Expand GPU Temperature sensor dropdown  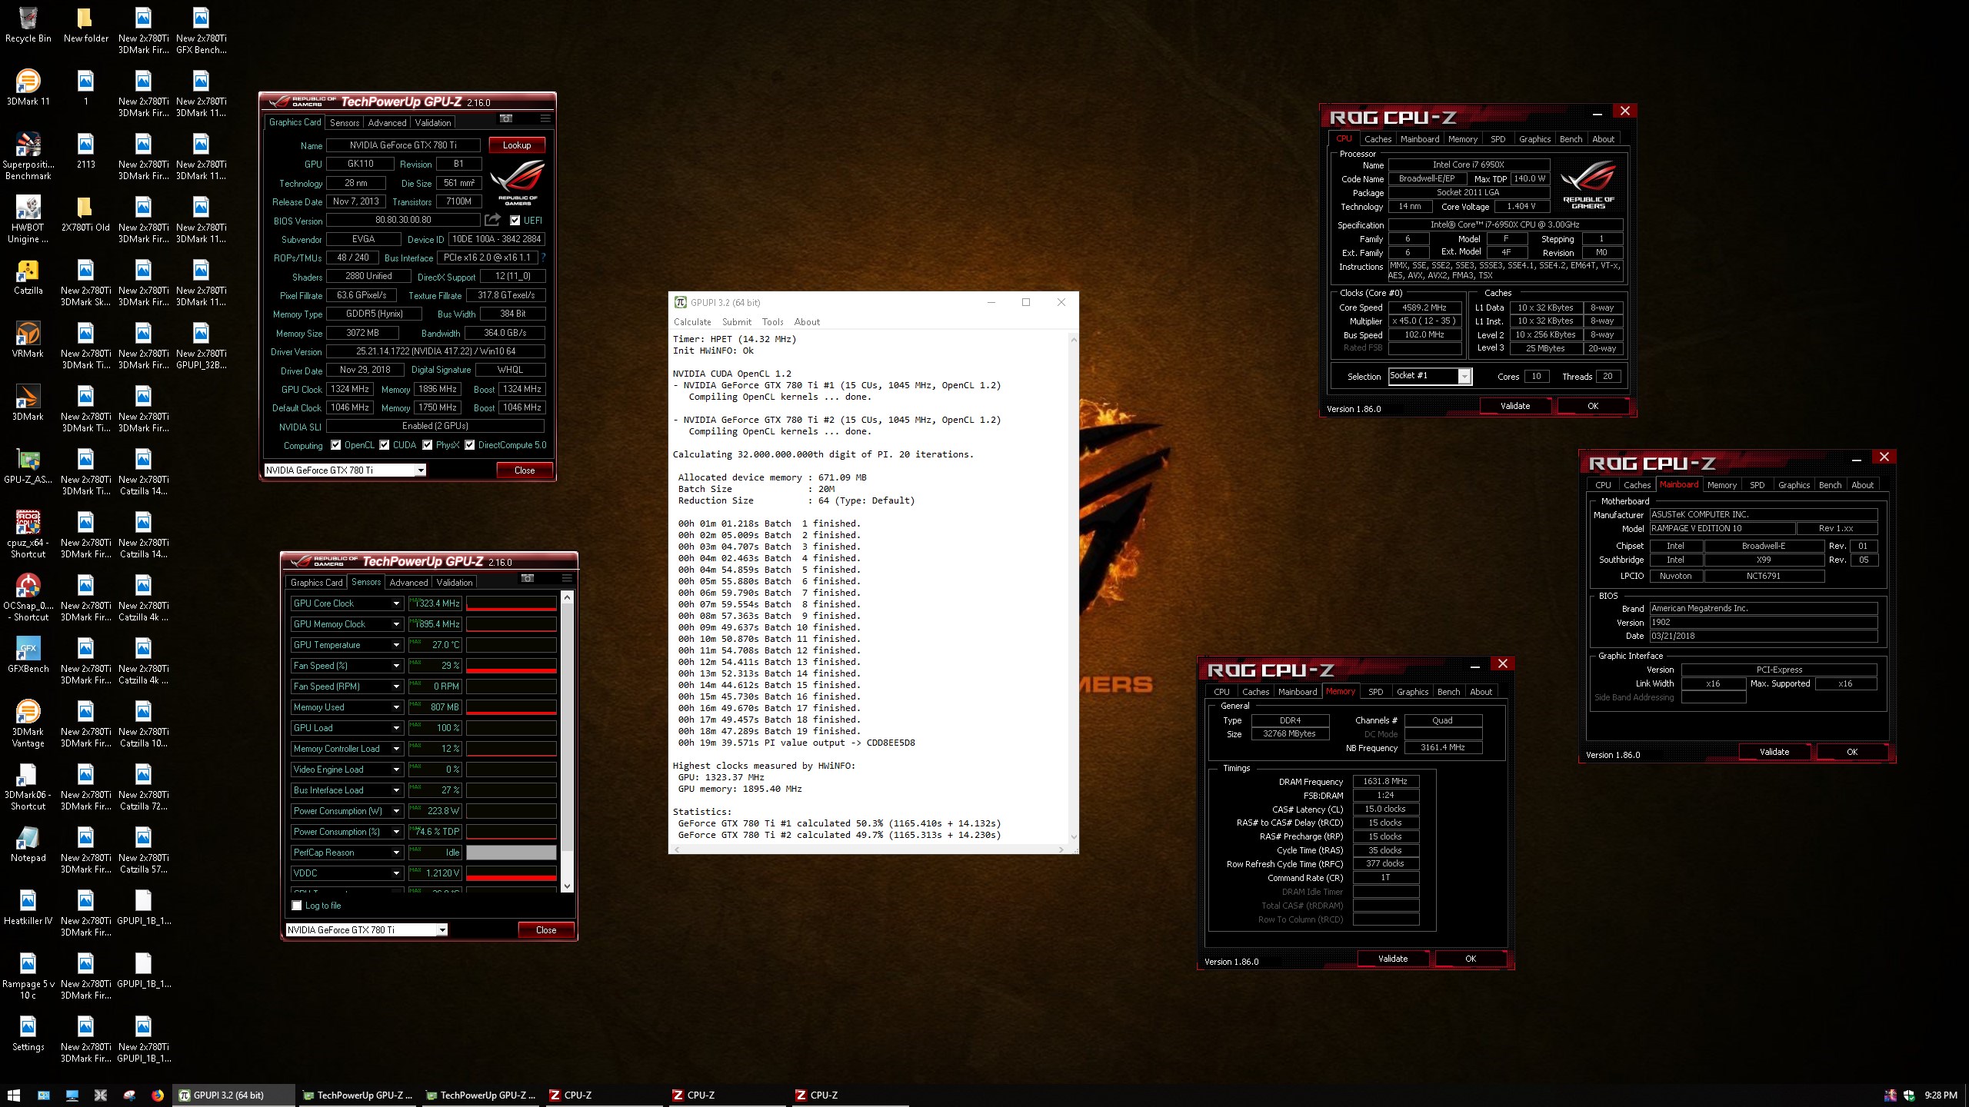(x=396, y=645)
